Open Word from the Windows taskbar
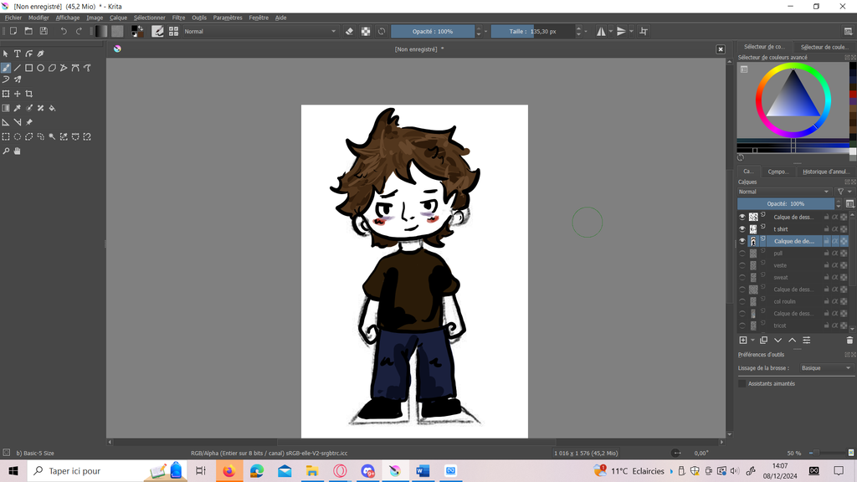 coord(423,471)
